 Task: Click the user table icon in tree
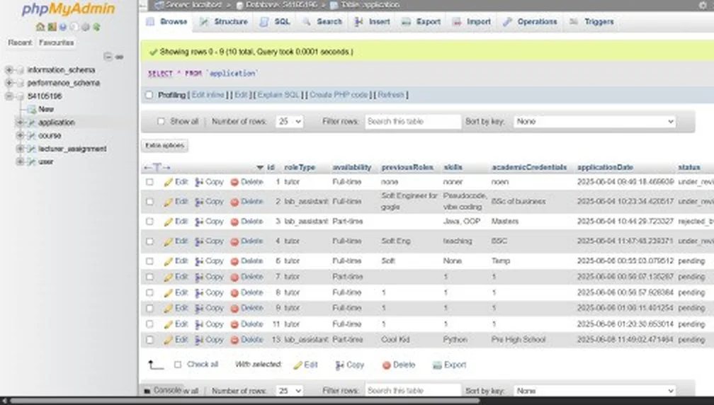point(31,161)
